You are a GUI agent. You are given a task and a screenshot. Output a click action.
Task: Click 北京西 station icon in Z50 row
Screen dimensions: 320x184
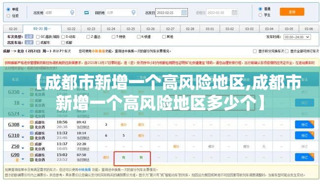coord(32,149)
